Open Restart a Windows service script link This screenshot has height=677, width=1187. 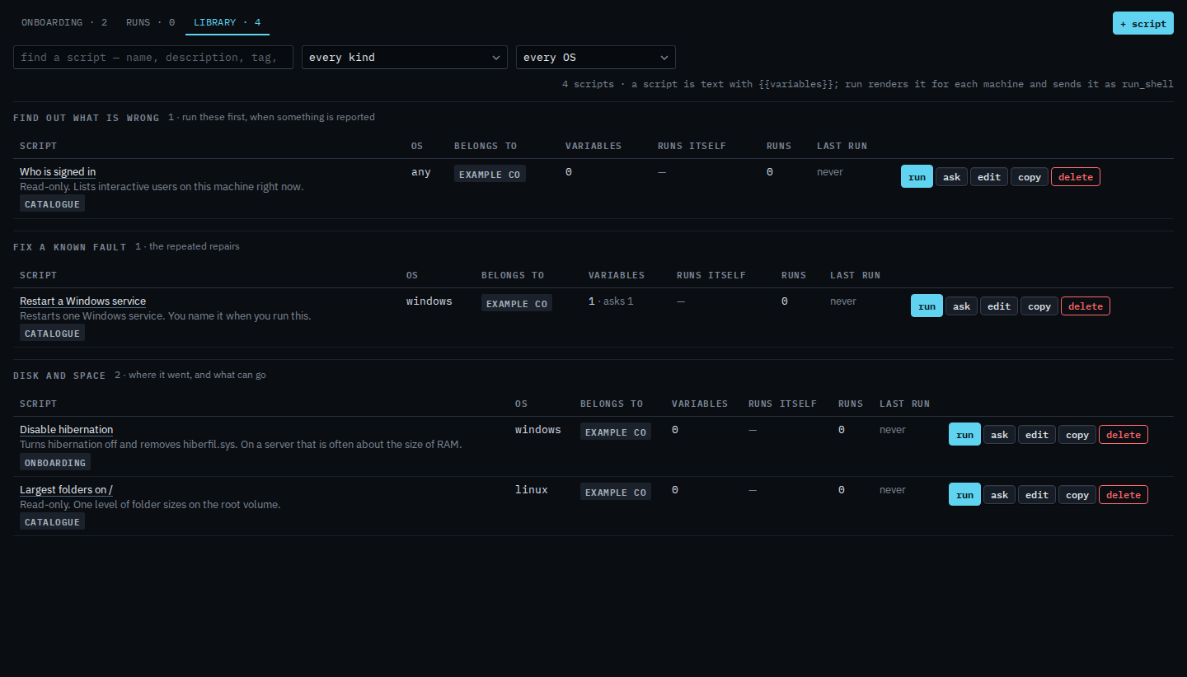pyautogui.click(x=82, y=301)
